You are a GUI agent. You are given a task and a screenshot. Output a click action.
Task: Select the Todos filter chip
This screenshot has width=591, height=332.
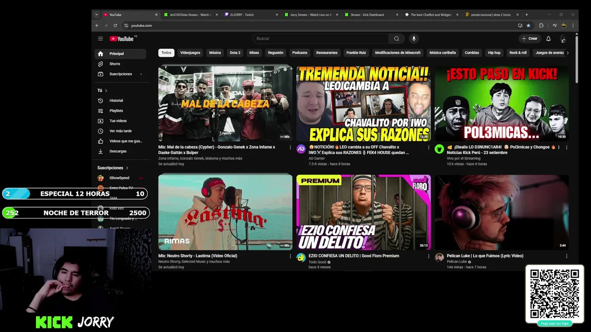click(166, 53)
